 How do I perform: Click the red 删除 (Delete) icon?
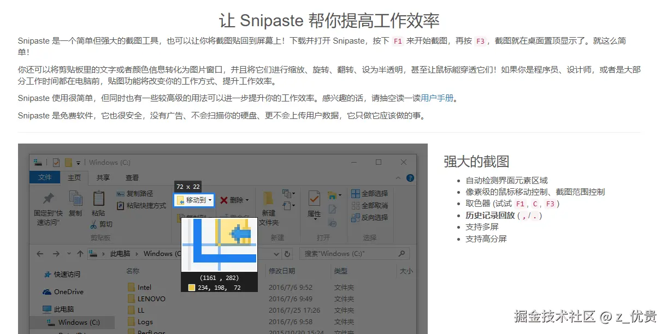click(224, 200)
